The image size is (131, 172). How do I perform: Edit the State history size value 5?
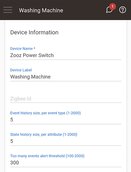tap(66, 141)
